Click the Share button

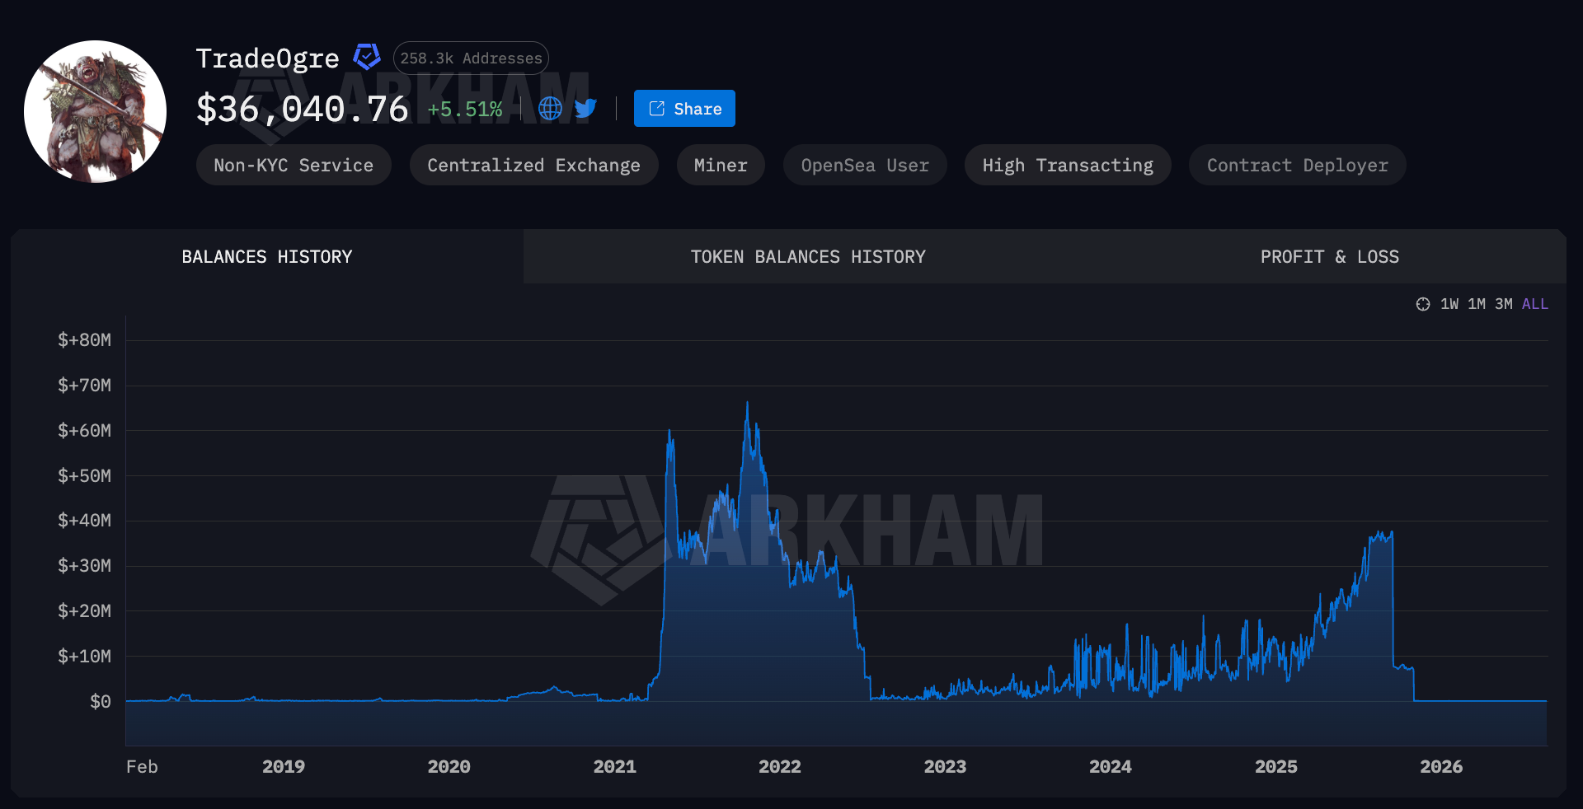684,109
